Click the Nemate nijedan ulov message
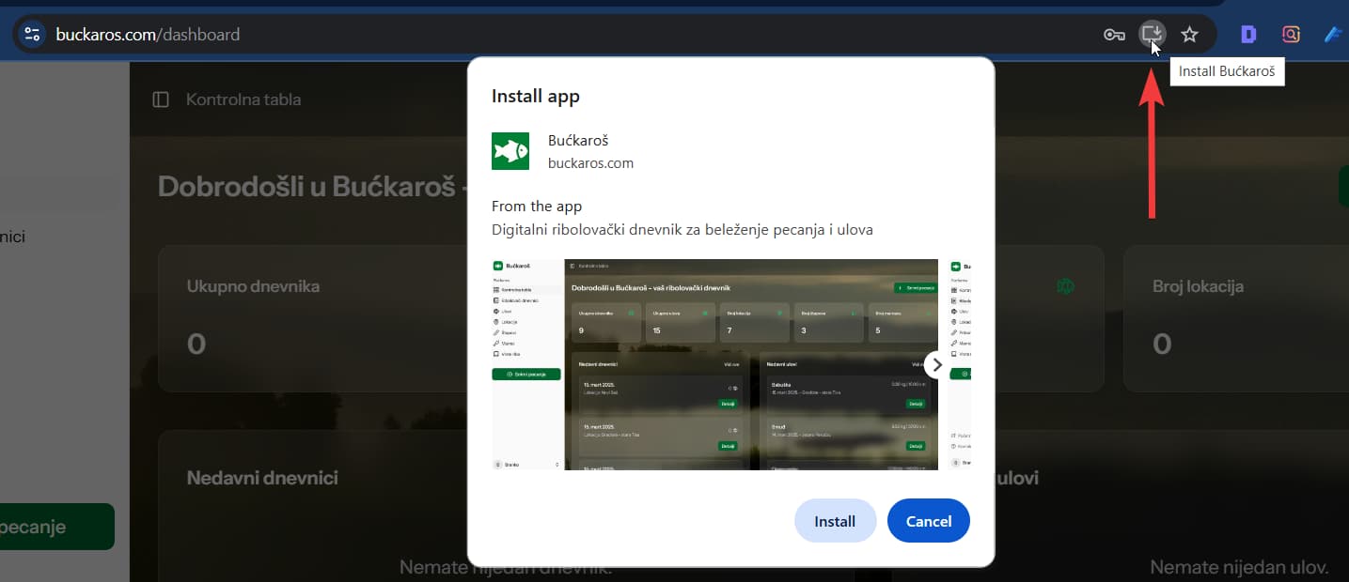The width and height of the screenshot is (1349, 582). click(x=1239, y=567)
